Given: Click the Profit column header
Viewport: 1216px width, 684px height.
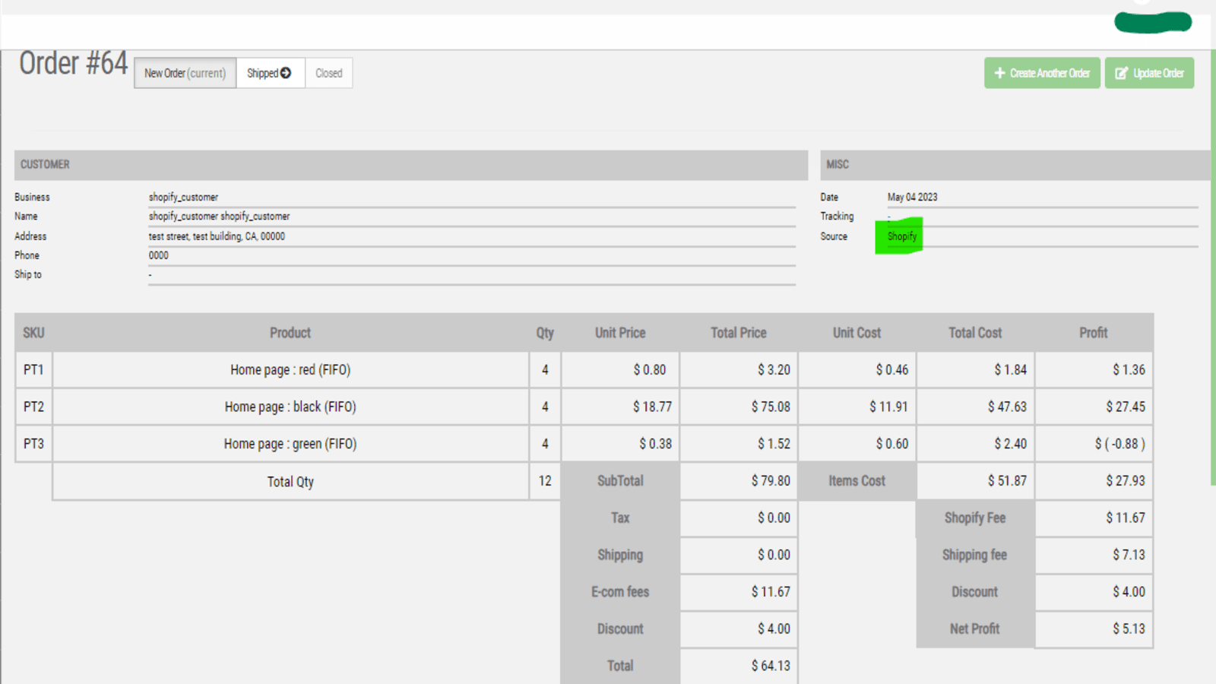Looking at the screenshot, I should coord(1093,333).
